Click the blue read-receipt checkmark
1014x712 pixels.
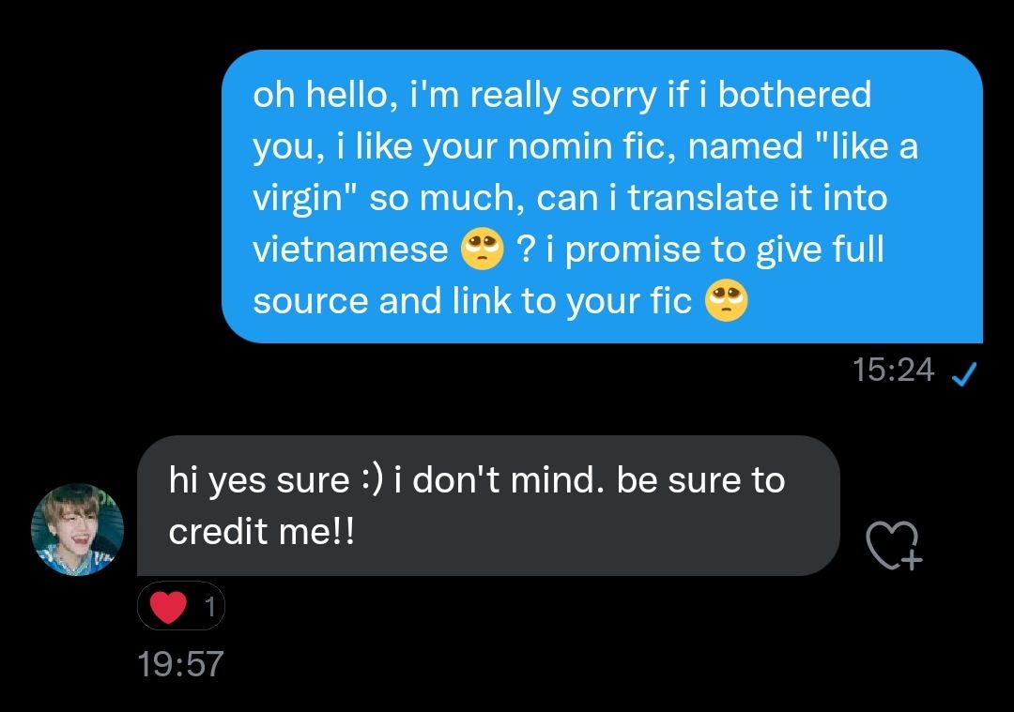965,372
